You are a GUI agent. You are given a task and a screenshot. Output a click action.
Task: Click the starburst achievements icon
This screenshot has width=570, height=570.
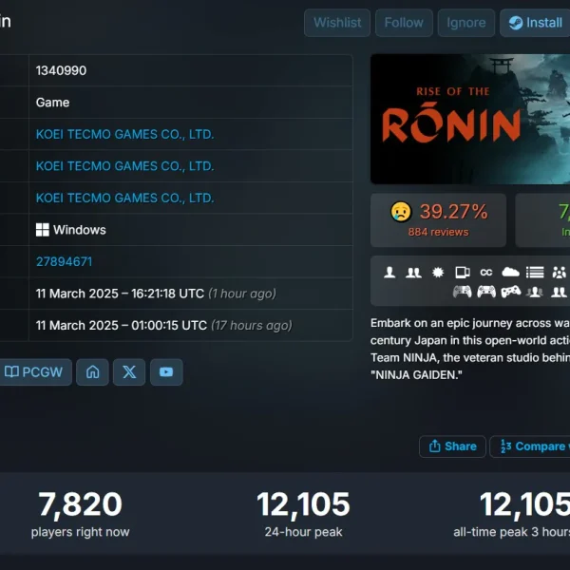[438, 272]
